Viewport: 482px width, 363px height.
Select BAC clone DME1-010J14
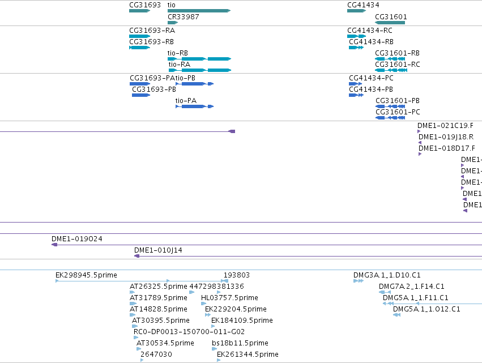pyautogui.click(x=308, y=256)
